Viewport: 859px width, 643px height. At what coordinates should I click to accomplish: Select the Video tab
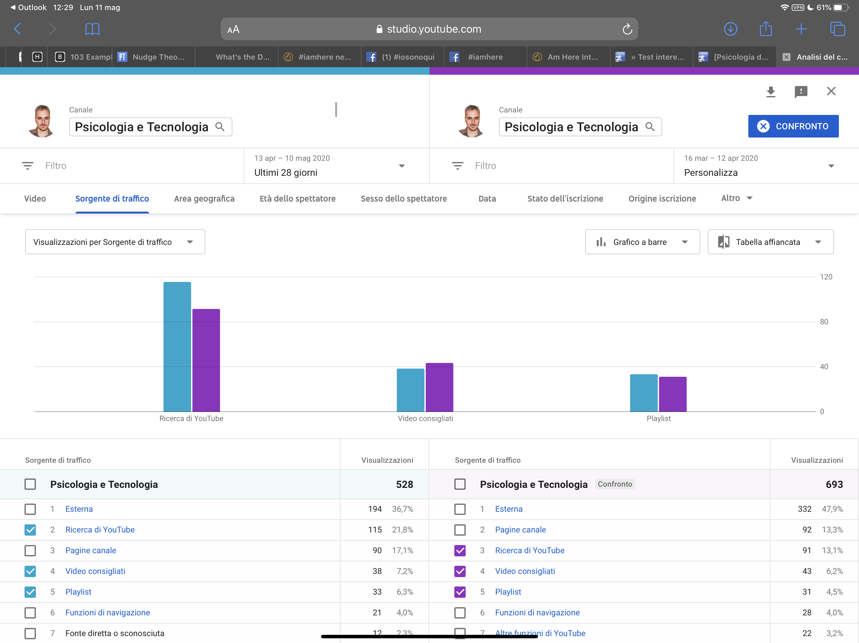[x=35, y=198]
